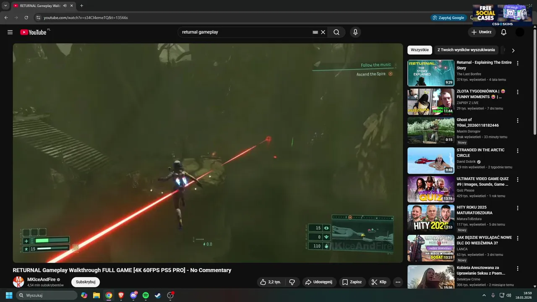
Task: Click the magnifier search button
Action: [336, 32]
